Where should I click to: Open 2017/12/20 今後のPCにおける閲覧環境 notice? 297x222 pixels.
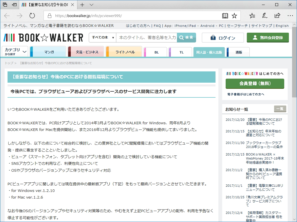pyautogui.click(x=264, y=121)
